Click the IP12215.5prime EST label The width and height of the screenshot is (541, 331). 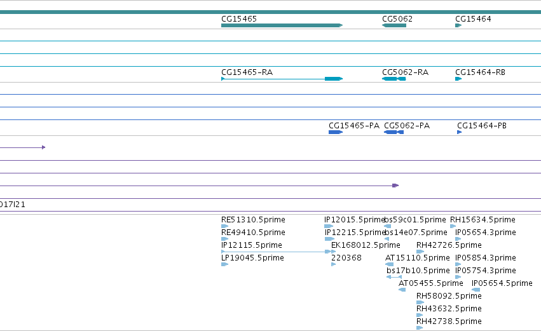pyautogui.click(x=355, y=233)
